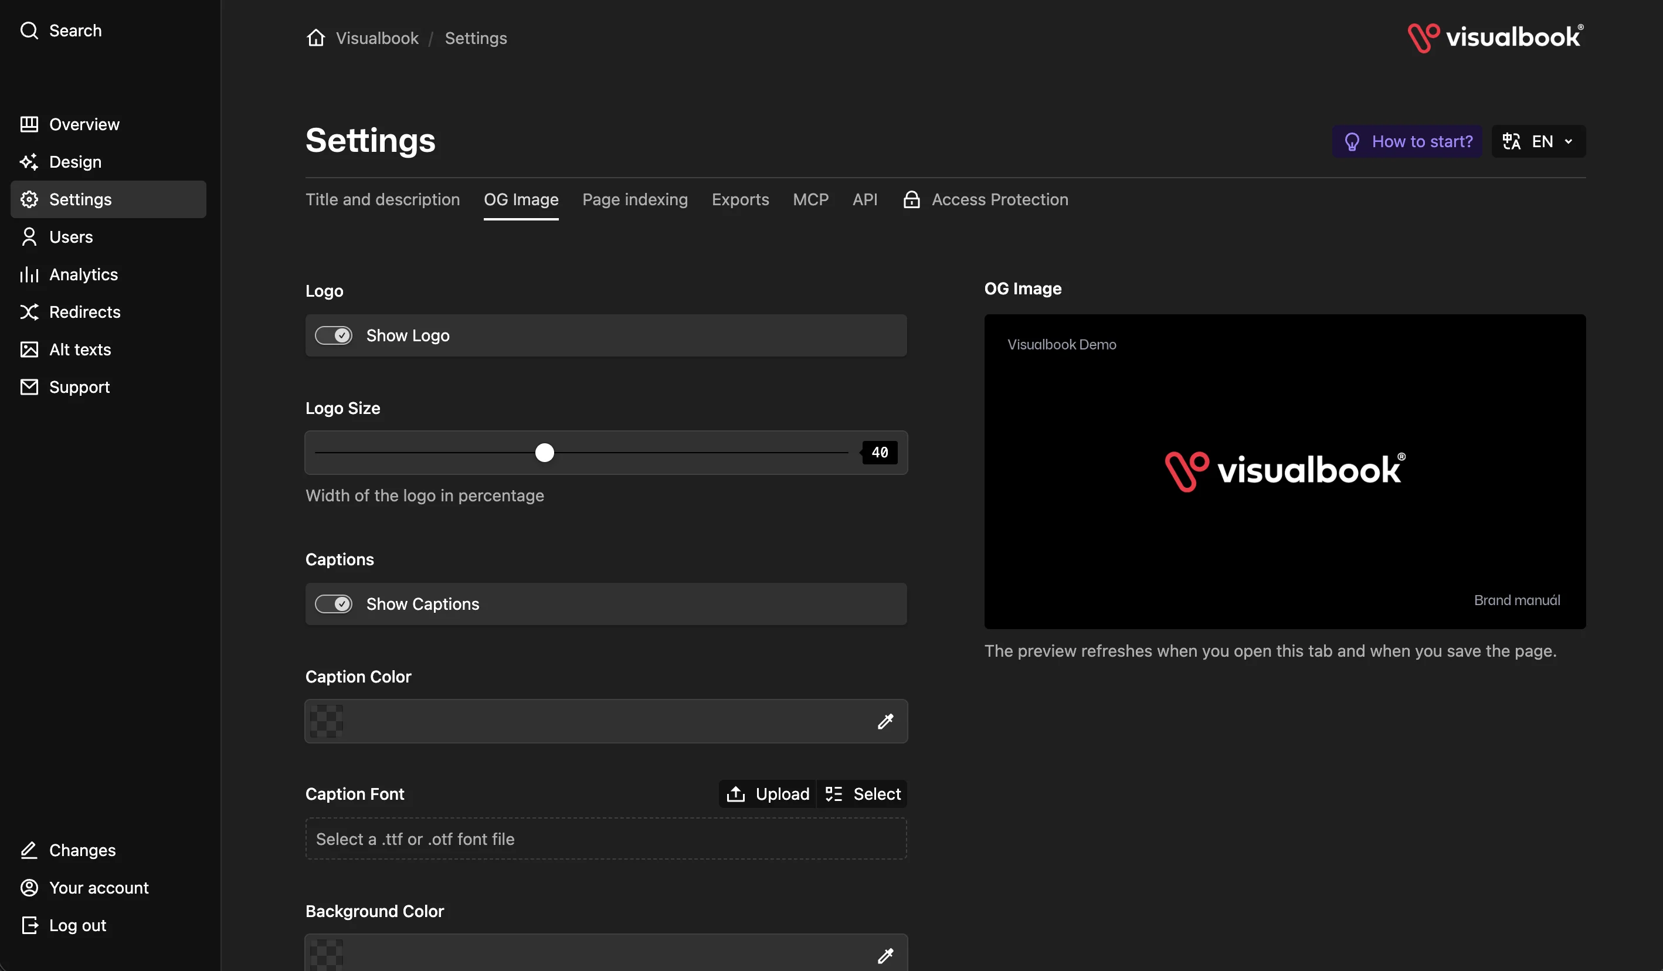The image size is (1663, 971).
Task: Switch to the MCP tab
Action: 811,199
